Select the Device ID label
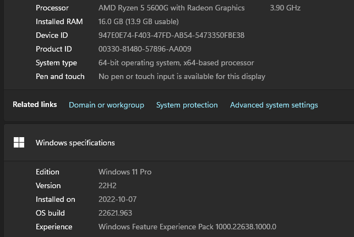 [52, 35]
